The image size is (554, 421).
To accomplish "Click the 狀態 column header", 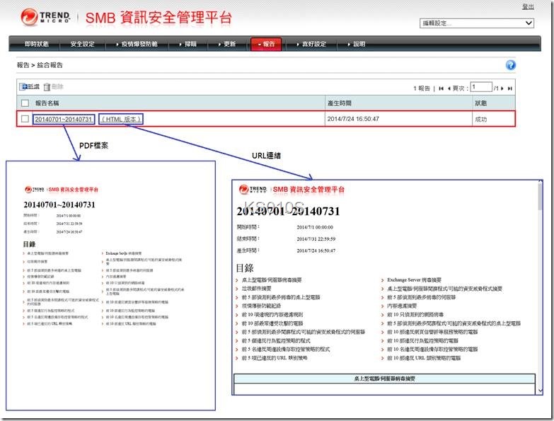I will point(481,103).
